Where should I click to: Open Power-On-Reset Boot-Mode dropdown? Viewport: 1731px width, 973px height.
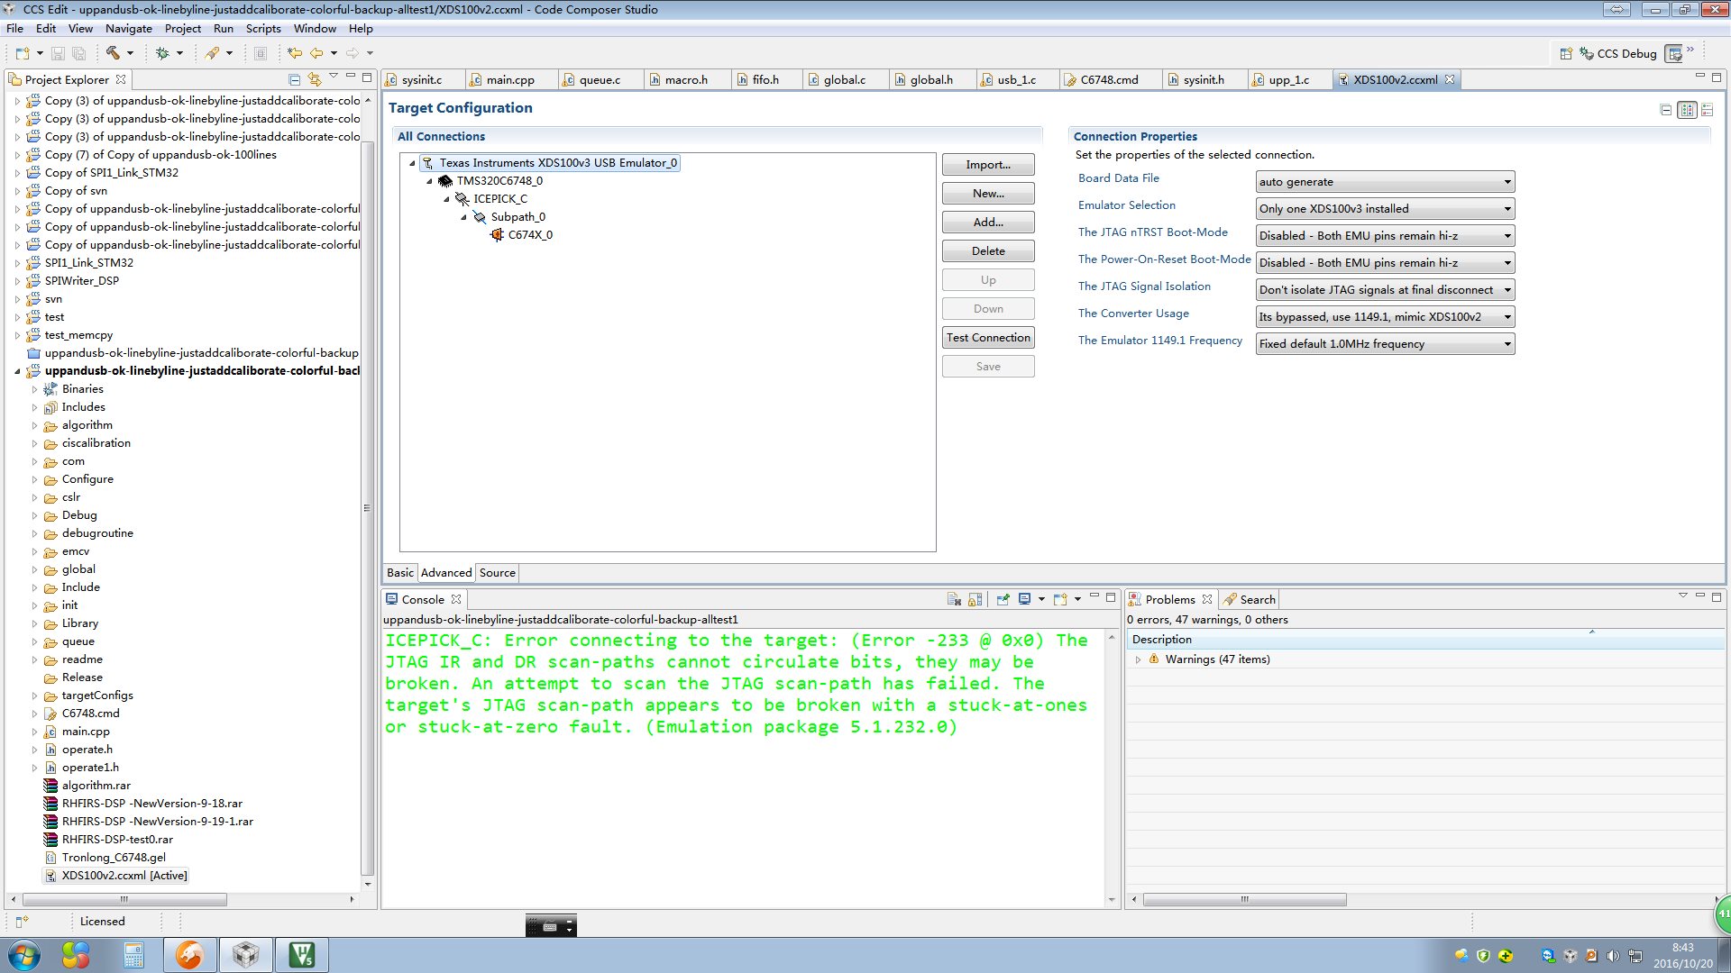tap(1385, 263)
